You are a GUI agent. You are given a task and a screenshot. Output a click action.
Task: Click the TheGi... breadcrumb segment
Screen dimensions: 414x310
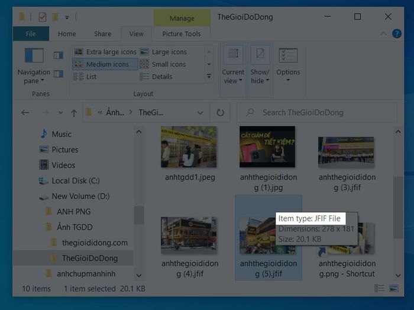[151, 113]
